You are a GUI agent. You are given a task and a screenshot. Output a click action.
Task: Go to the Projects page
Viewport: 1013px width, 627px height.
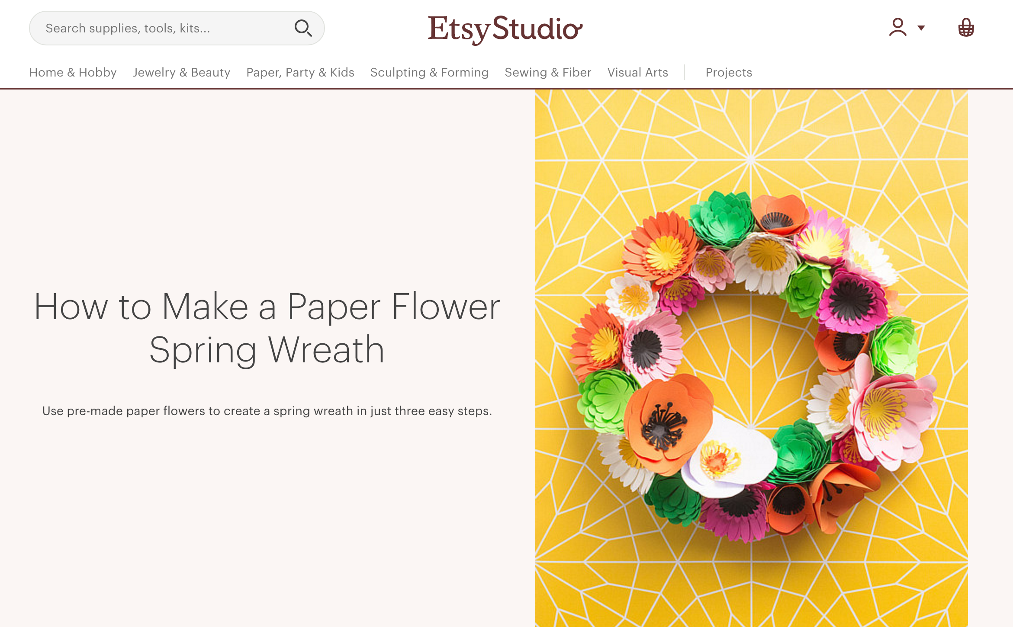click(729, 72)
